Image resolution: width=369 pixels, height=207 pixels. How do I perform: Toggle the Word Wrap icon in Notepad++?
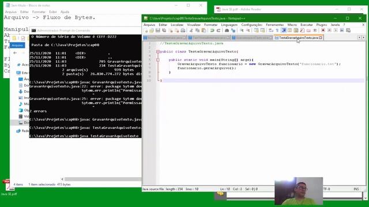(271, 30)
